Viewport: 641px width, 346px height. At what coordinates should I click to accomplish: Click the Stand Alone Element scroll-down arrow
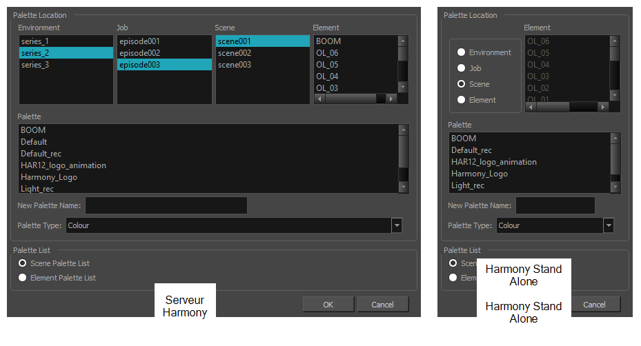615,95
